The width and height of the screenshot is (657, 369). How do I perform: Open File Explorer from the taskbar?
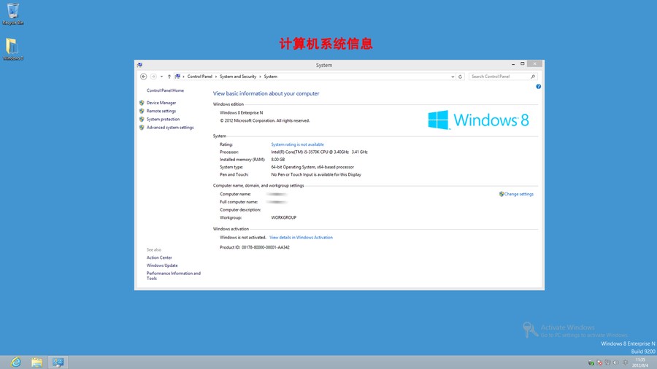36,362
